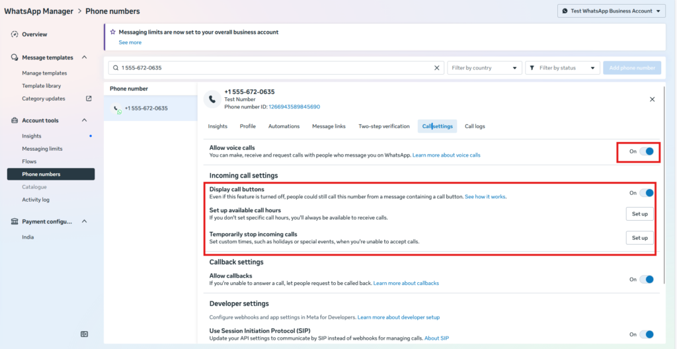Screen dimensions: 677x349
Task: Select the Call settings tab
Action: 438,126
